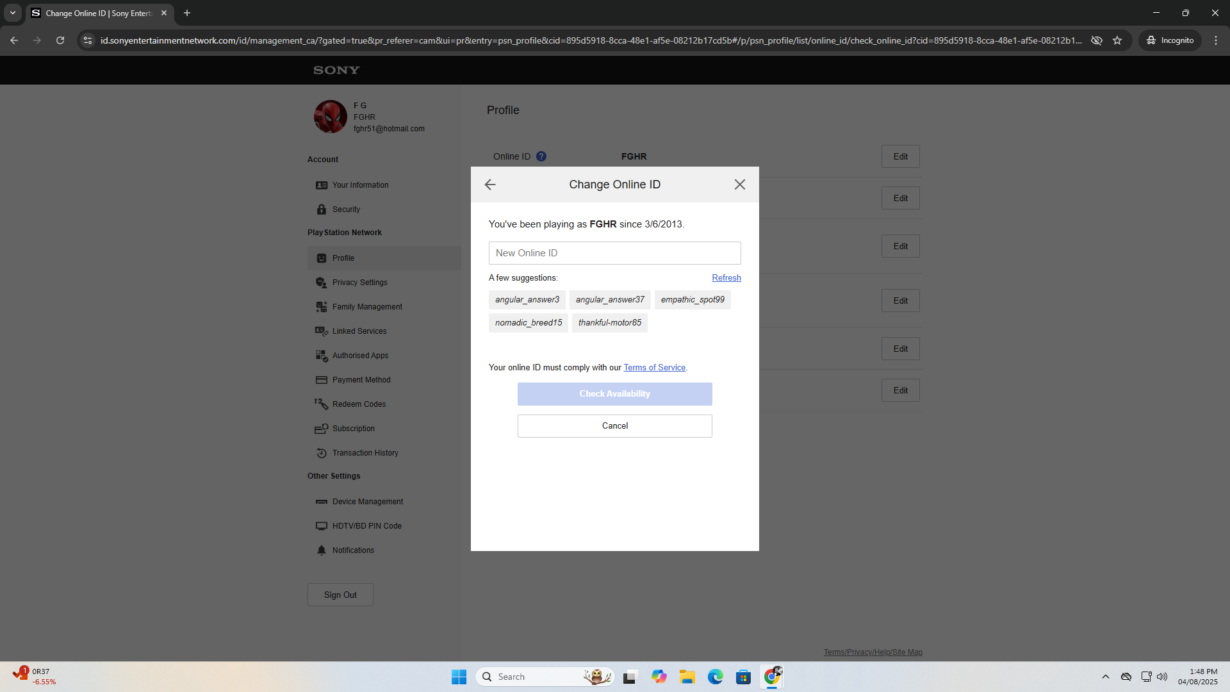Open Security settings in the sidebar
This screenshot has width=1230, height=692.
pos(346,210)
